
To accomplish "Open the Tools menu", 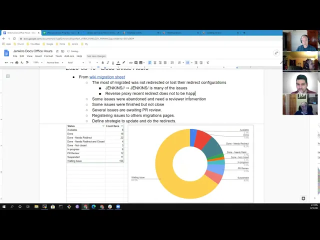I will (x=58, y=56).
